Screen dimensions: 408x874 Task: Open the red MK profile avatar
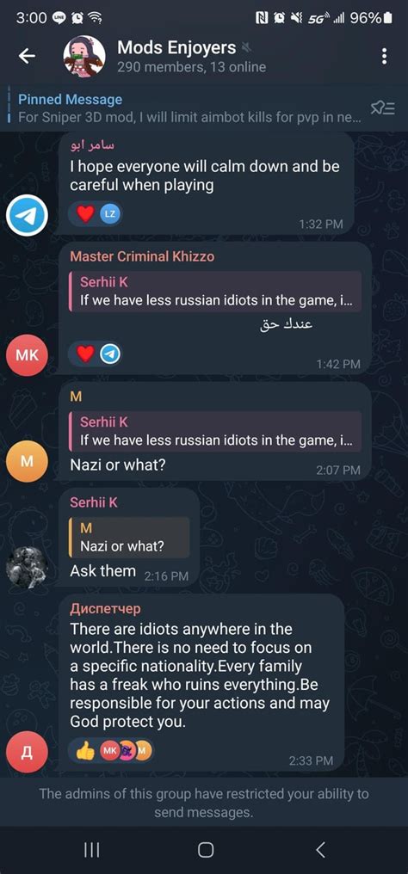27,355
